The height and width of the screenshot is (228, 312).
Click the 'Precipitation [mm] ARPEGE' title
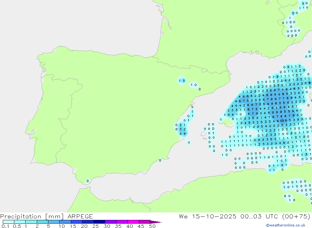(x=46, y=216)
